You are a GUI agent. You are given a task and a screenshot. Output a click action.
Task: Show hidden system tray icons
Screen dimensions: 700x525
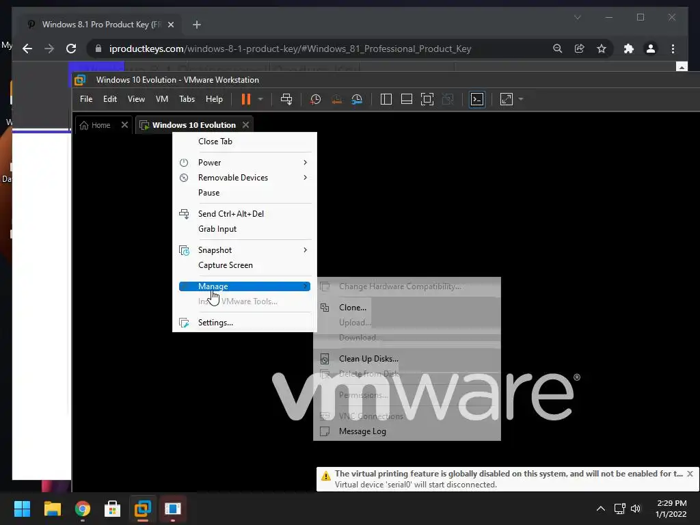click(601, 509)
